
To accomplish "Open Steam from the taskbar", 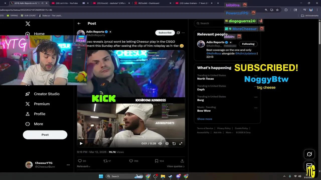I will [x=171, y=176].
